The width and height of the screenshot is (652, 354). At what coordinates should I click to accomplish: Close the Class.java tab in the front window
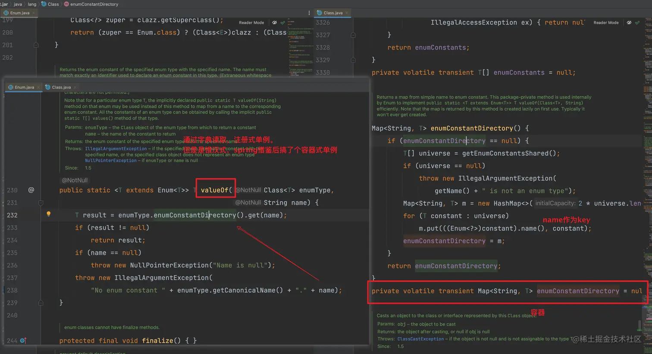point(75,87)
